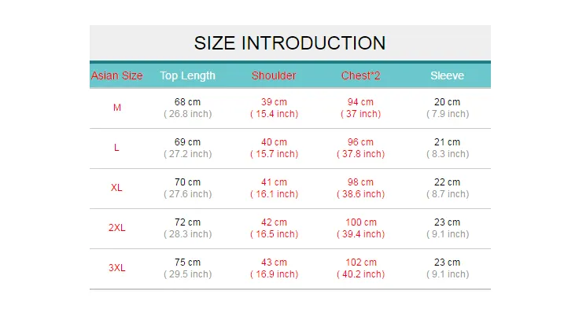
Task: Click the SIZE INTRODUCTION title
Action: coord(290,43)
